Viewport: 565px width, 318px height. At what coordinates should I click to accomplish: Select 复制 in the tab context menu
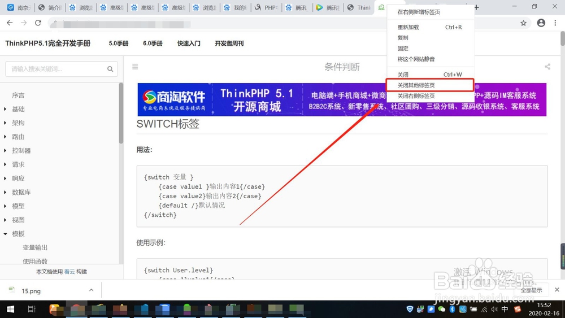[x=430, y=38]
